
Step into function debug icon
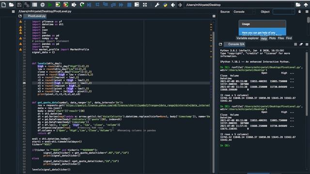105,5
